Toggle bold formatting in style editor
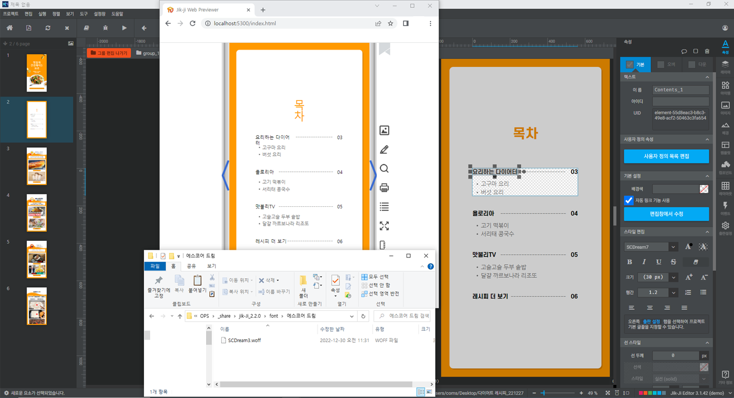The image size is (734, 398). (629, 262)
